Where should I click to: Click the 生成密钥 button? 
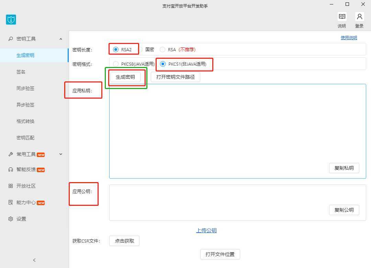click(125, 77)
